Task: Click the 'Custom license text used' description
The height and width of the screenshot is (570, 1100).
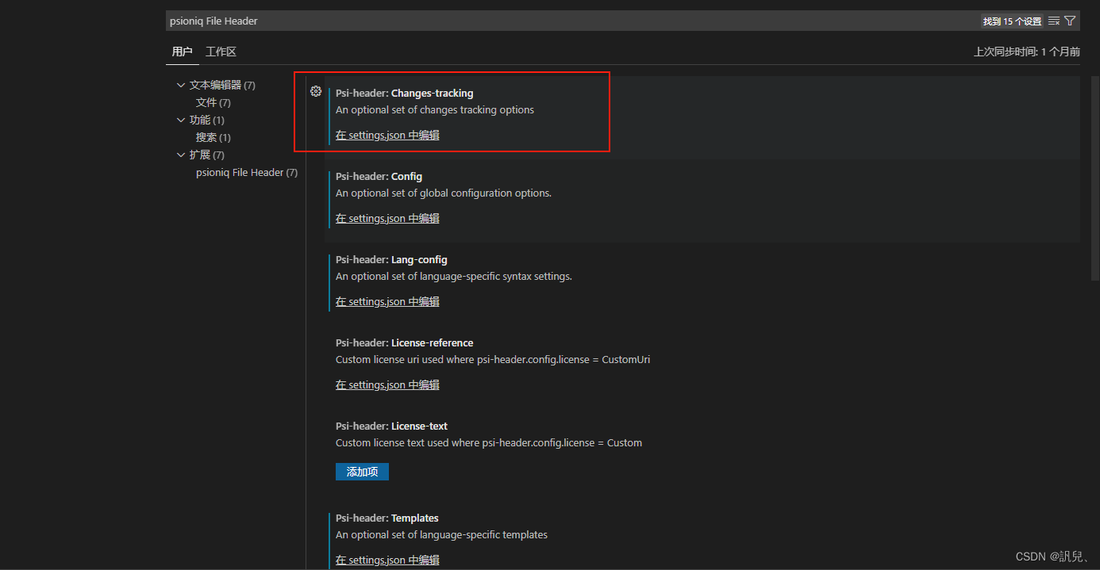Action: coord(489,443)
